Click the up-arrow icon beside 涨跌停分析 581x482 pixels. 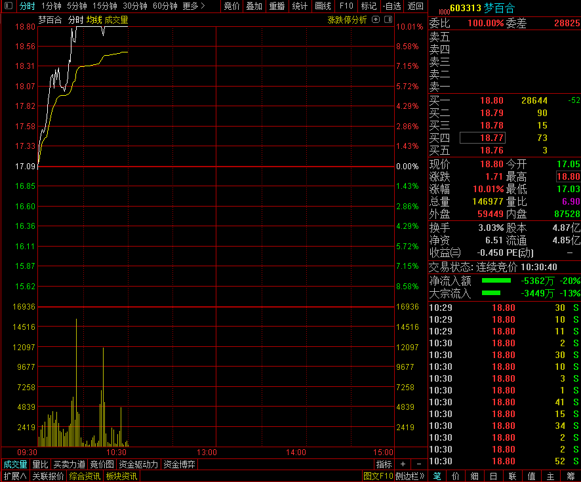pos(376,20)
